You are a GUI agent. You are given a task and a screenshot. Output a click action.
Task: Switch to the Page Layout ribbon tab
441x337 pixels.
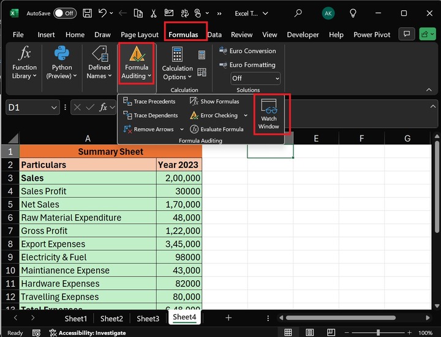tap(140, 35)
